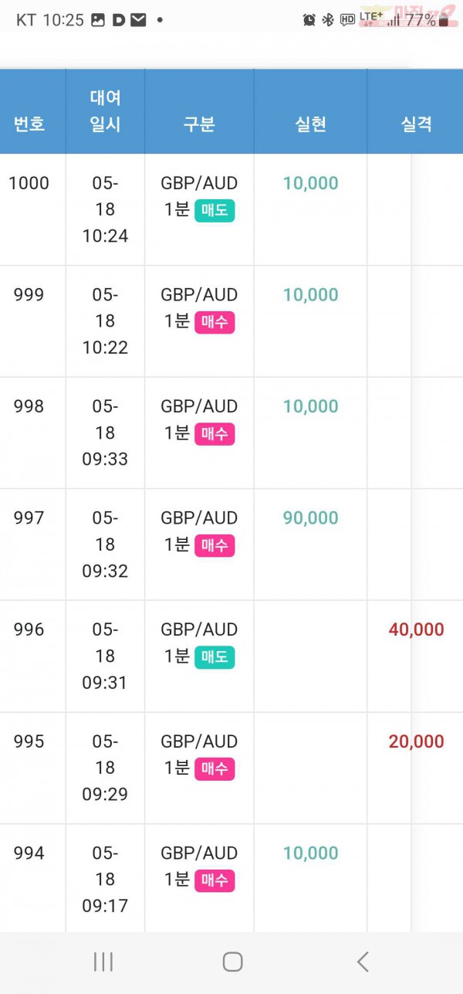
Task: Tap the Android back arrow icon
Action: click(363, 962)
